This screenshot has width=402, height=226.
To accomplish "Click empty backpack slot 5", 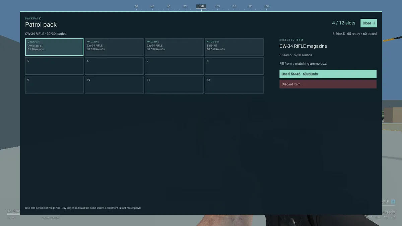I will (x=54, y=66).
